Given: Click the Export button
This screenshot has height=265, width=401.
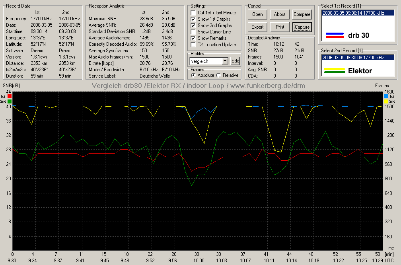Looking at the screenshot, I should 257,27.
